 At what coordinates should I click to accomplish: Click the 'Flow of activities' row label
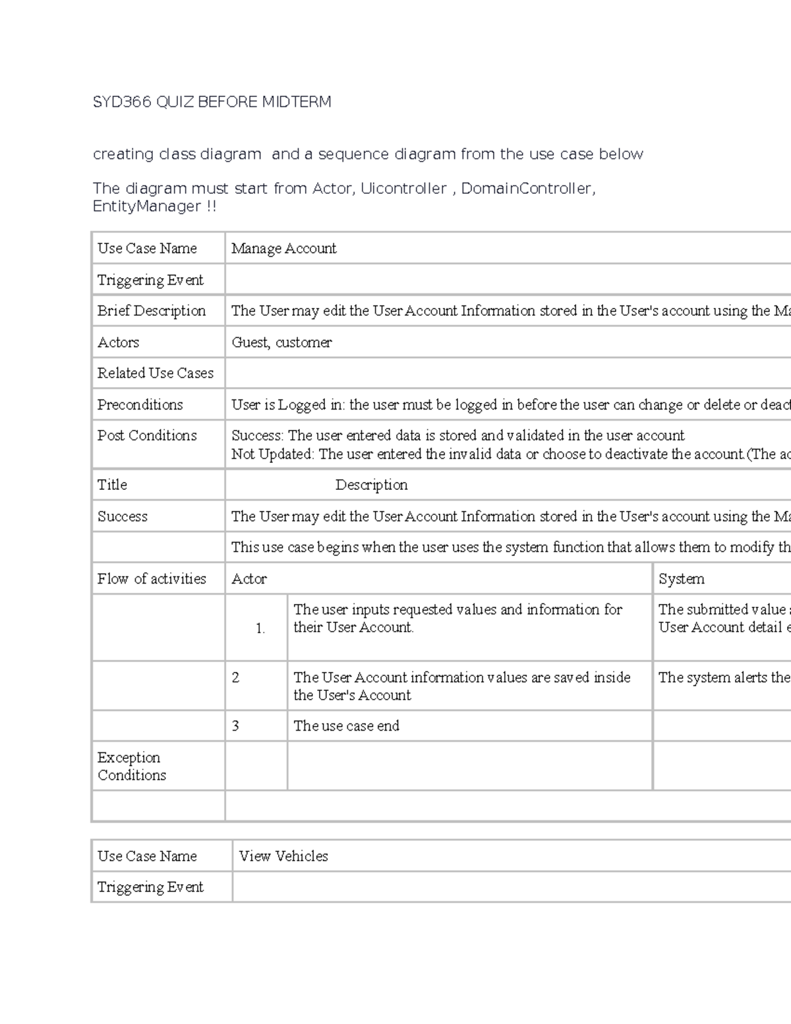pos(152,579)
